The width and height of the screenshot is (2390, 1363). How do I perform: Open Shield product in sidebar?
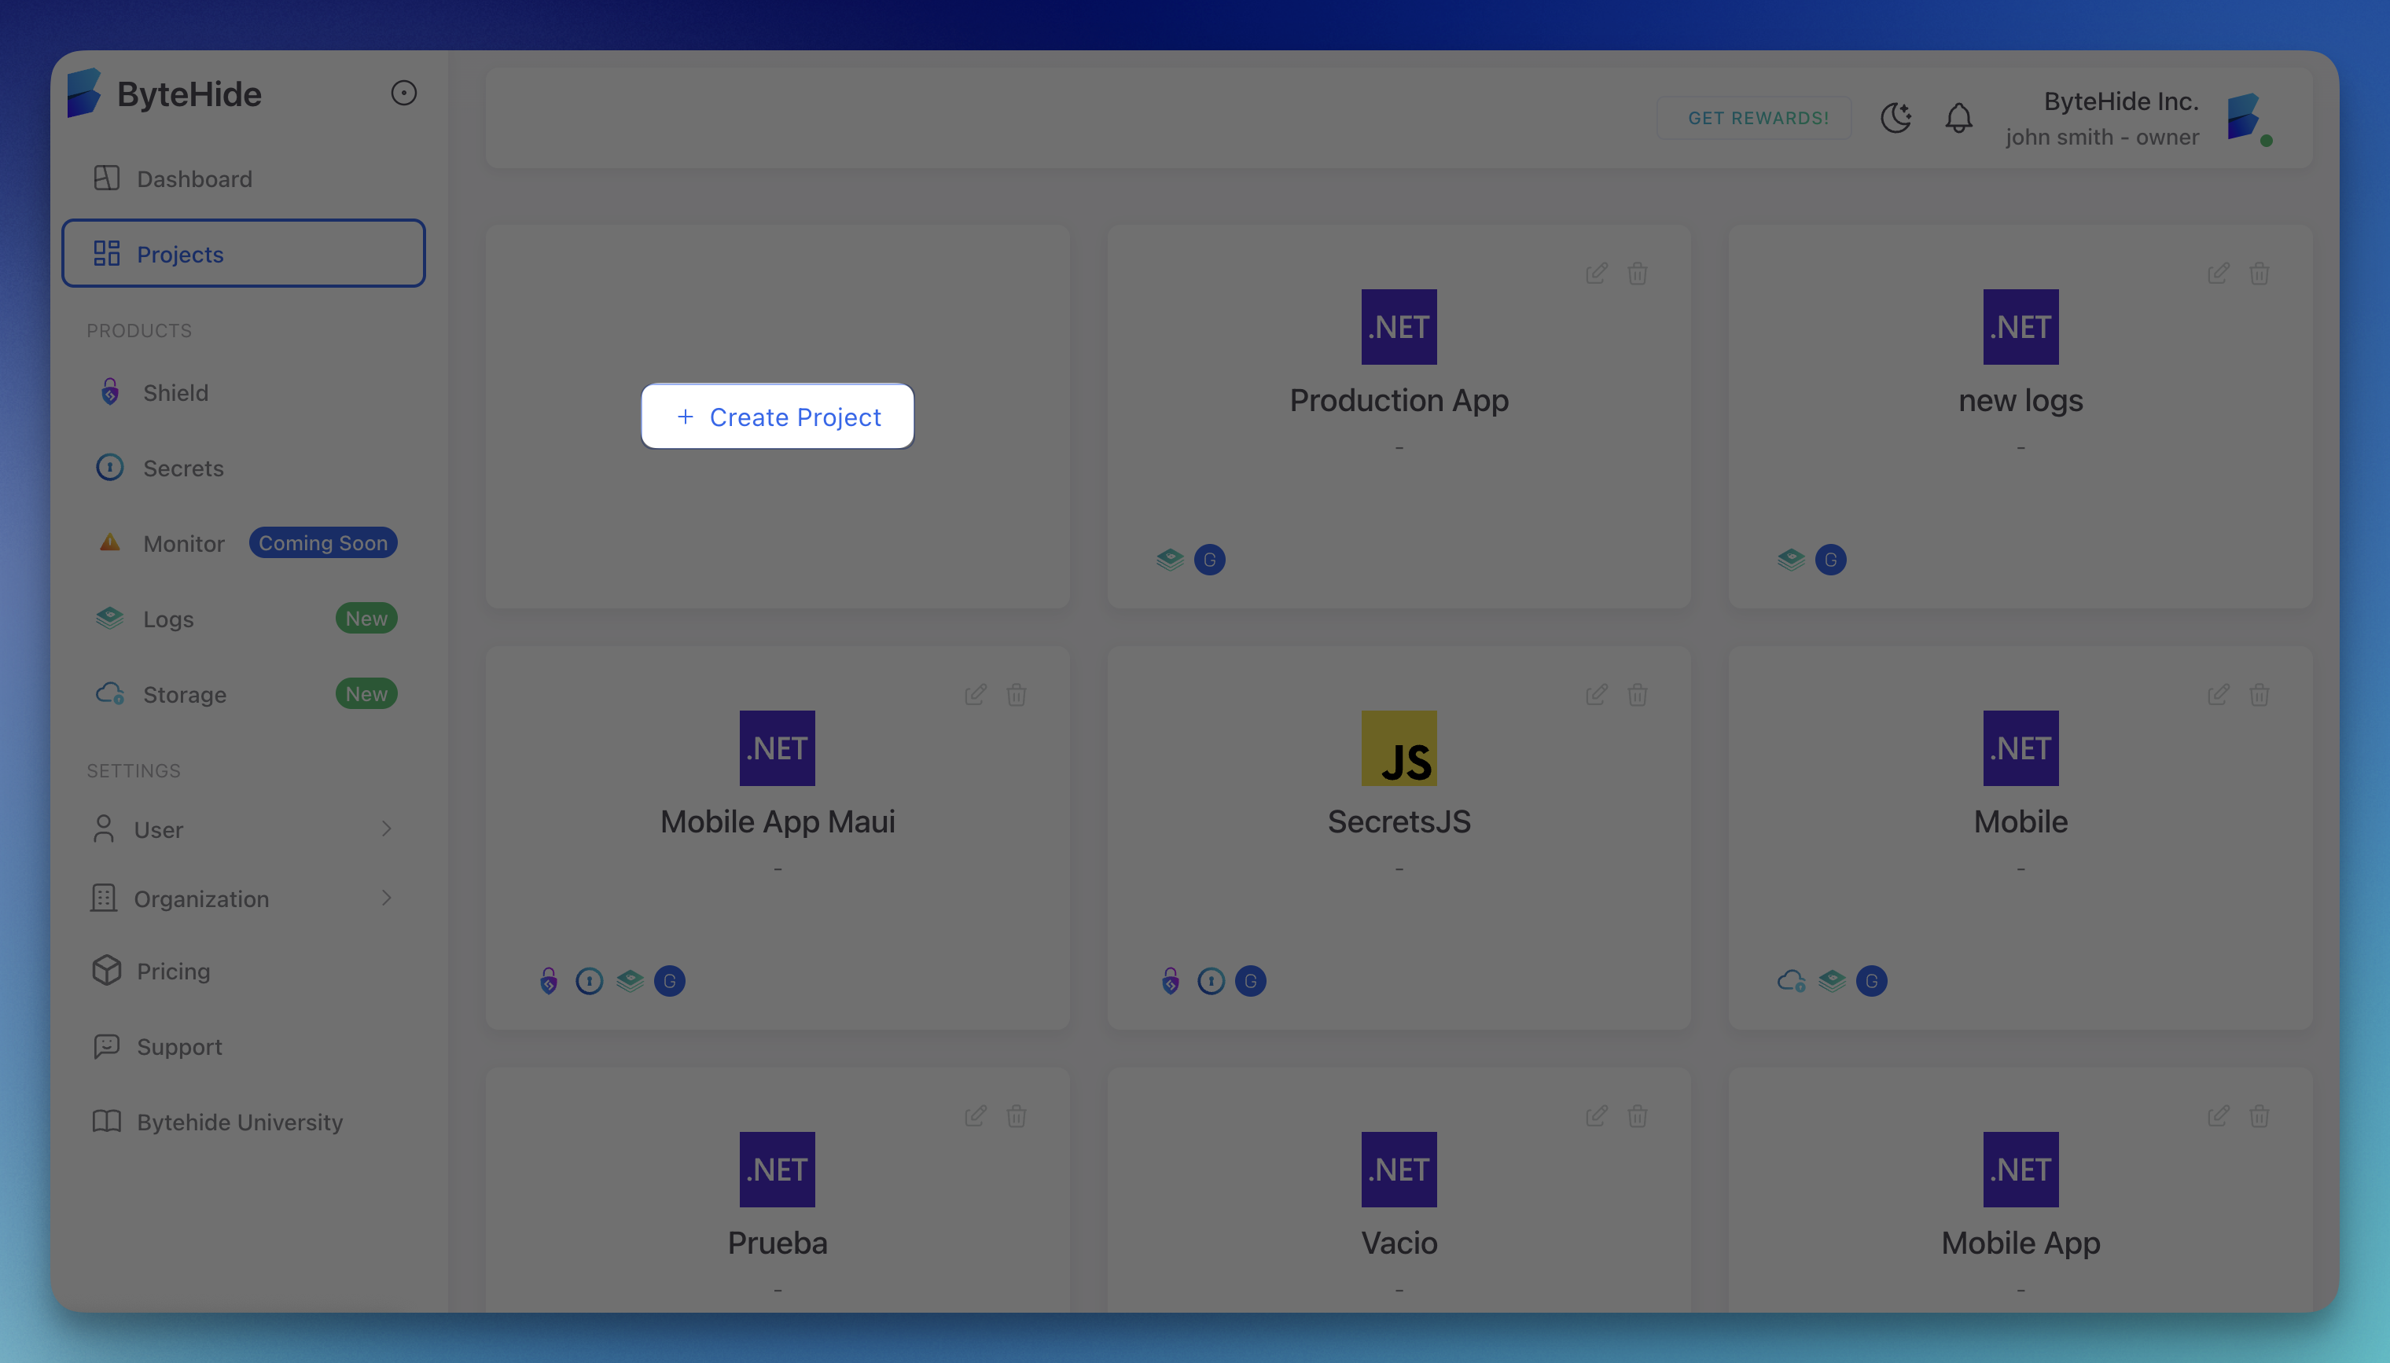pos(175,392)
